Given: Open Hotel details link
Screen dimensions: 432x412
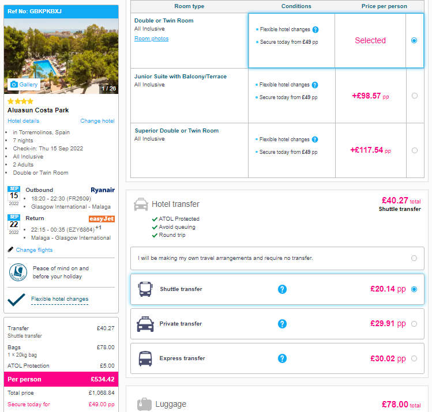Looking at the screenshot, I should pyautogui.click(x=24, y=121).
